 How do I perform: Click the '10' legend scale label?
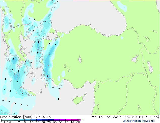click(32, 122)
